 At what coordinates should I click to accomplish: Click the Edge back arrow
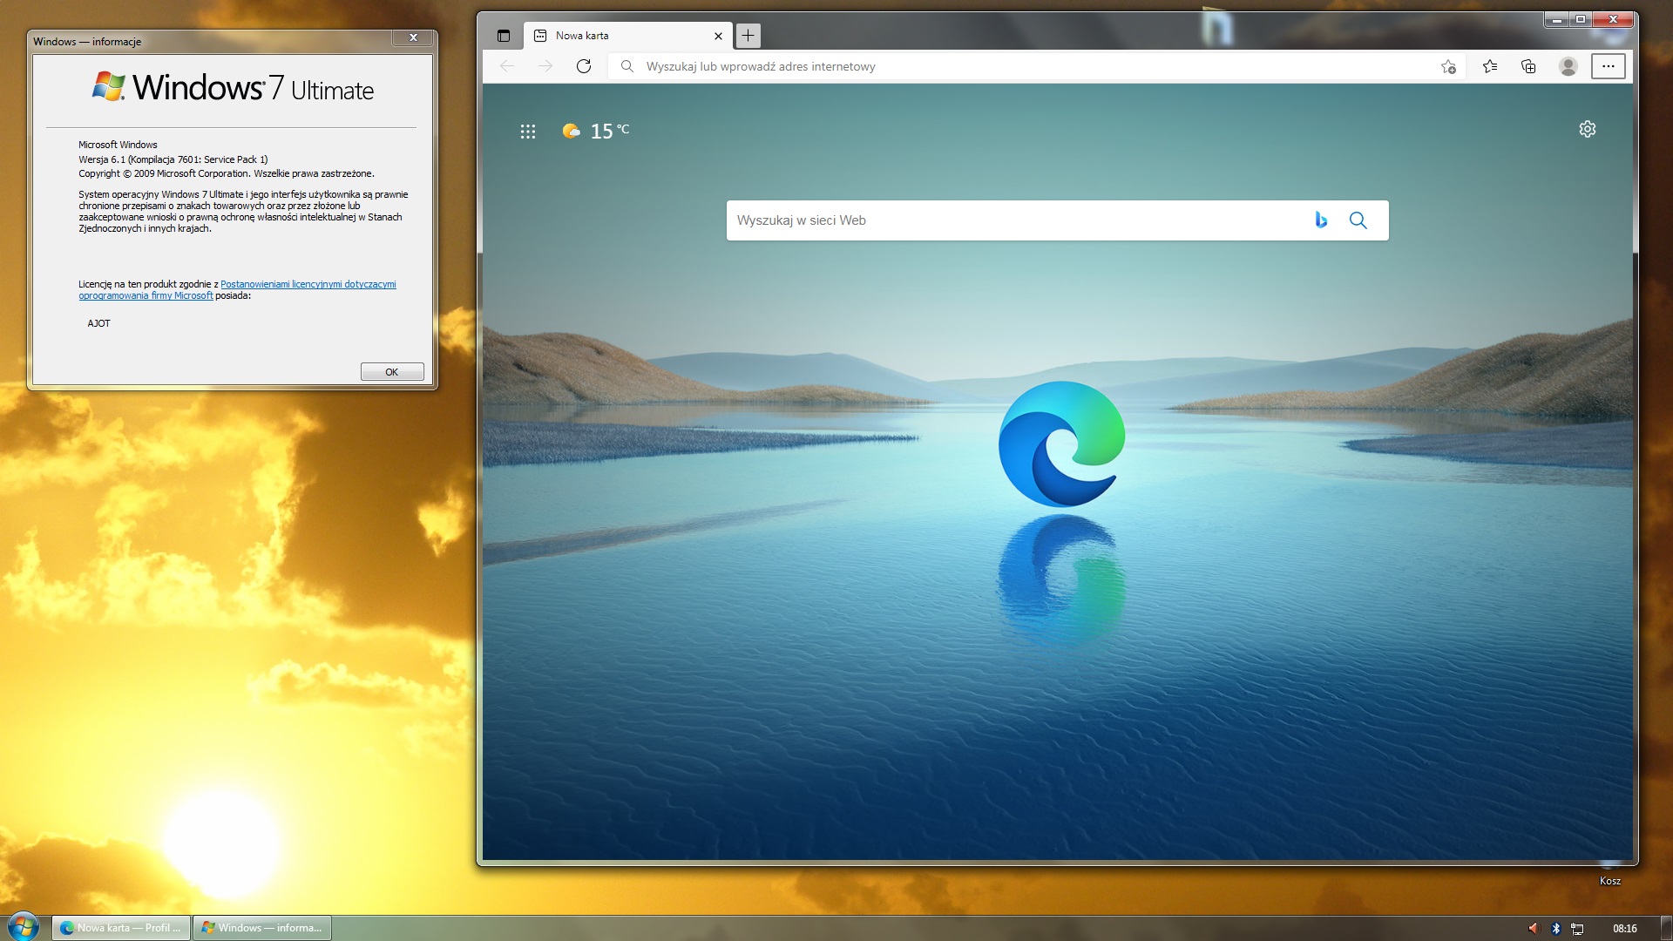pyautogui.click(x=507, y=66)
